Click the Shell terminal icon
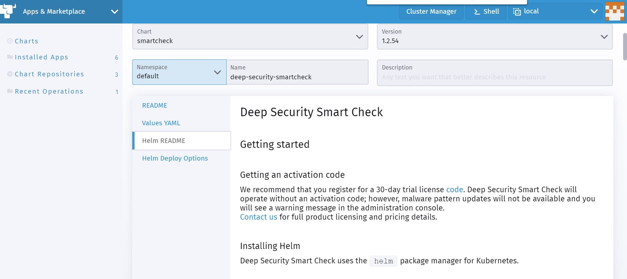The width and height of the screenshot is (627, 279). pos(477,12)
